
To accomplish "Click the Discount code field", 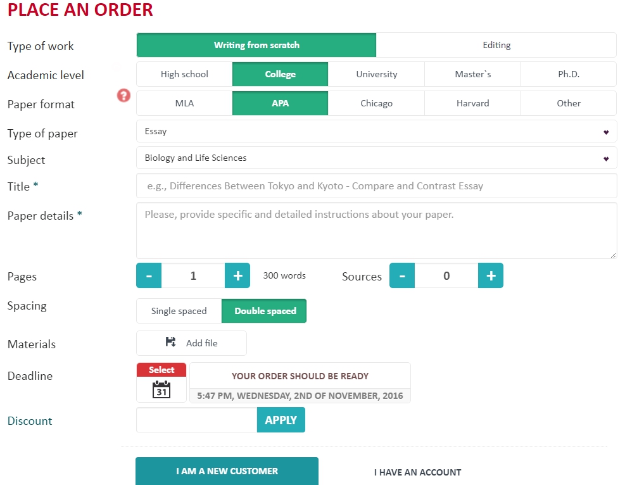I will click(x=196, y=420).
